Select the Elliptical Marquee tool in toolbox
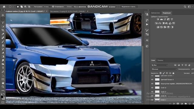This screenshot has height=109, width=194. pyautogui.click(x=3, y=19)
